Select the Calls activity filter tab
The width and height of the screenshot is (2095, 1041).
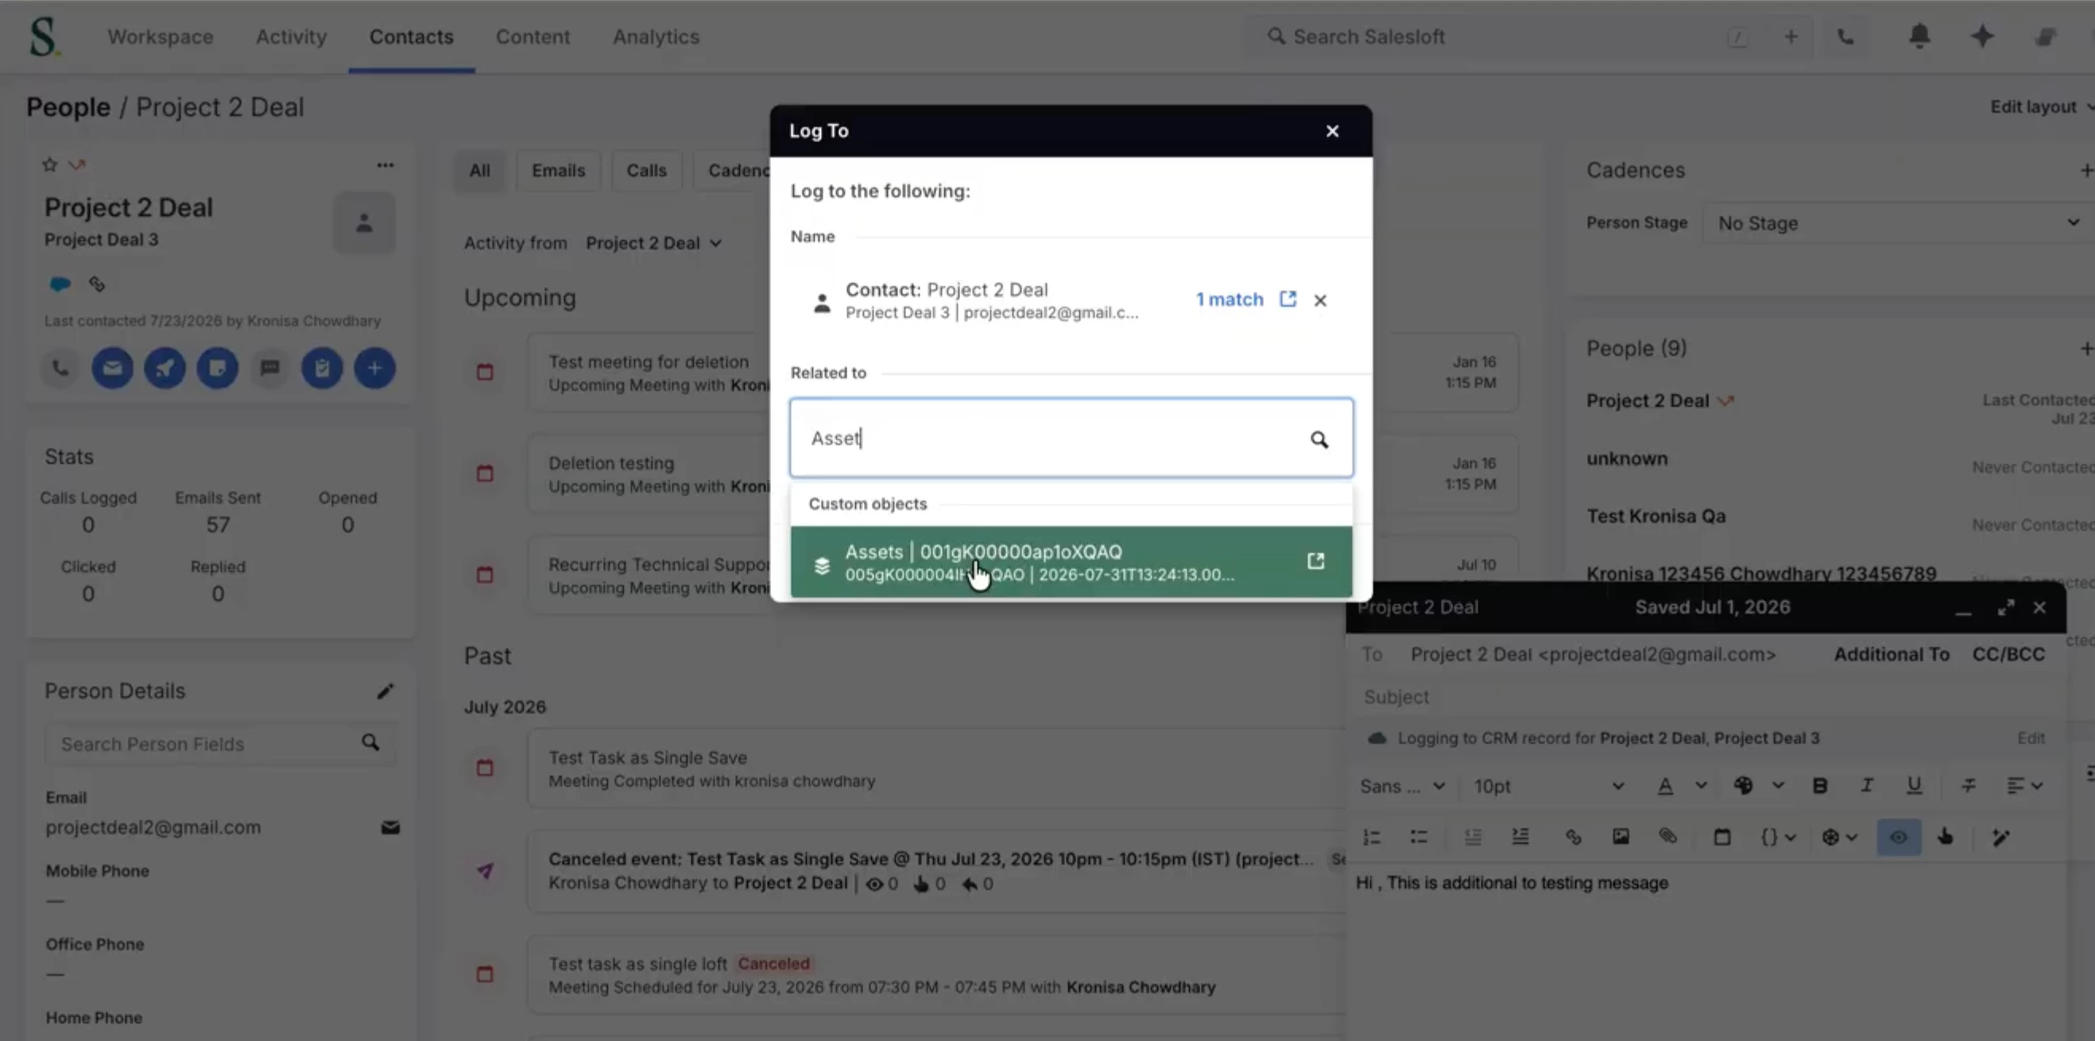click(645, 171)
